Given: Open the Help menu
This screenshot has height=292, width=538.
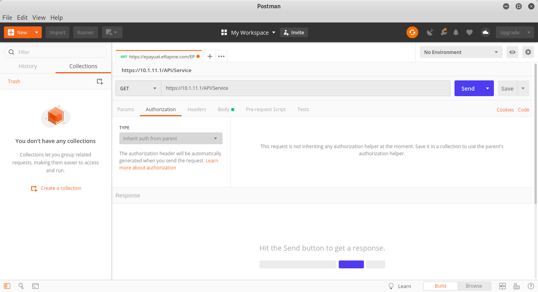Looking at the screenshot, I should click(57, 17).
